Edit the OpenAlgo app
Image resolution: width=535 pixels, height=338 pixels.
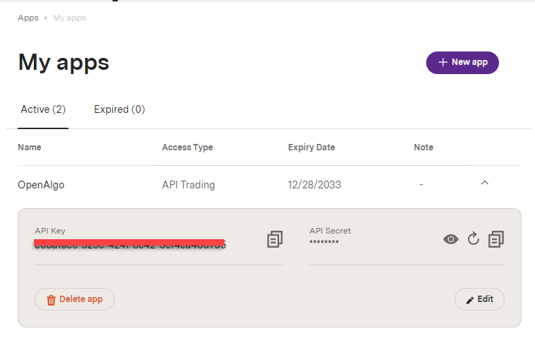tap(479, 299)
